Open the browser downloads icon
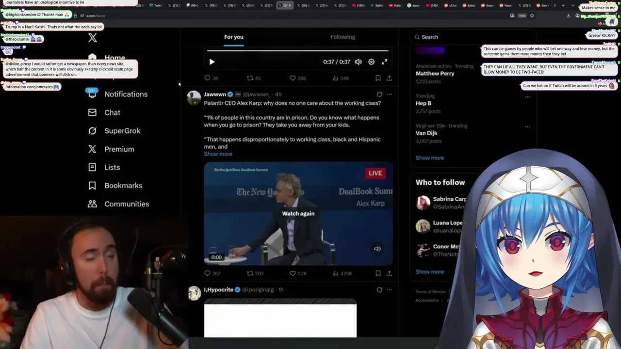Screen dimensions: 621x349 [x=568, y=16]
